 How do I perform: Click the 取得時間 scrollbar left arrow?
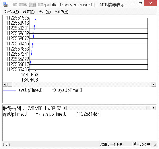(x=64, y=108)
